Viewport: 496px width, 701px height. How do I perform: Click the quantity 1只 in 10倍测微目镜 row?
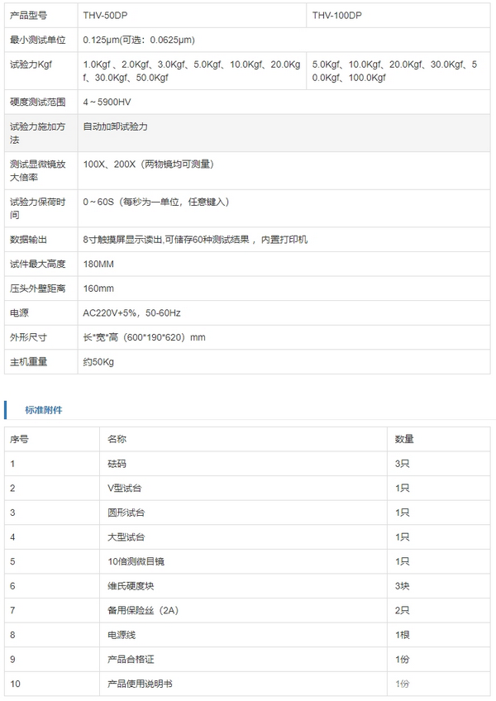[402, 561]
